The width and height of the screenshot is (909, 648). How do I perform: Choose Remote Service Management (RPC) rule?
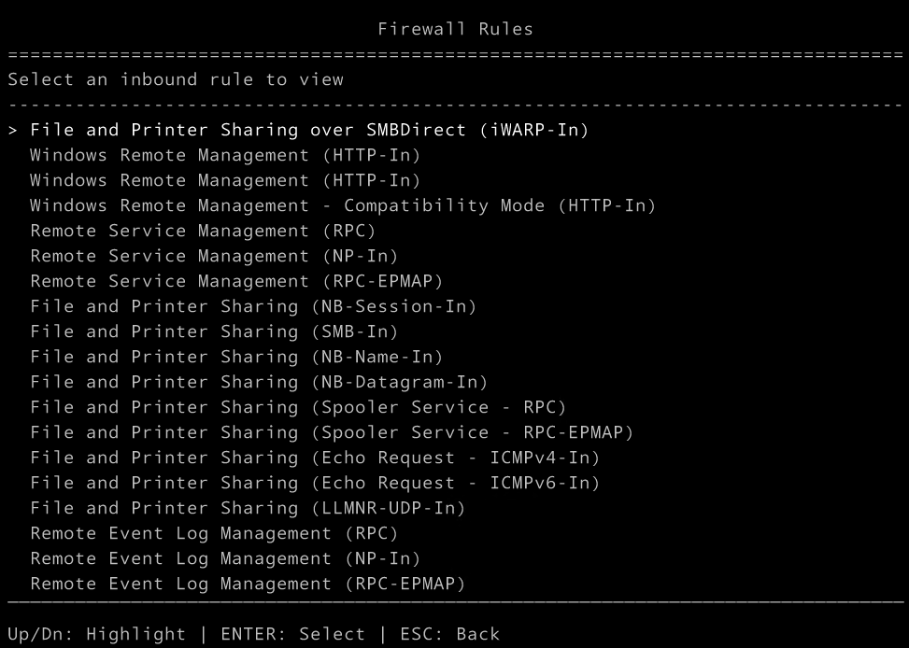202,231
